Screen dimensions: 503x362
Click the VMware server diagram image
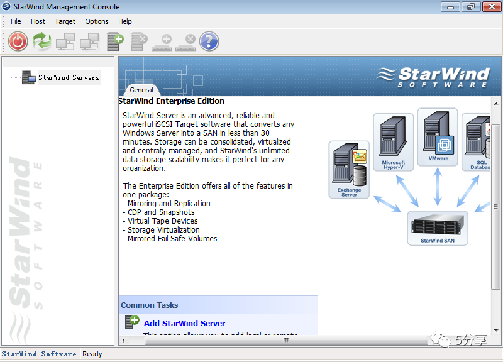click(x=438, y=137)
